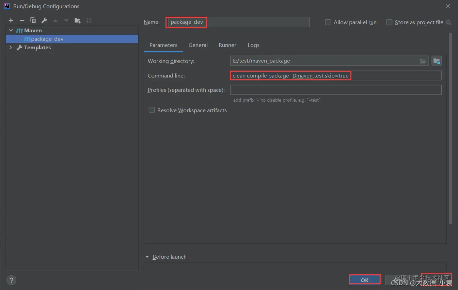Open edit templates via the wrench toolbar icon

(44, 20)
